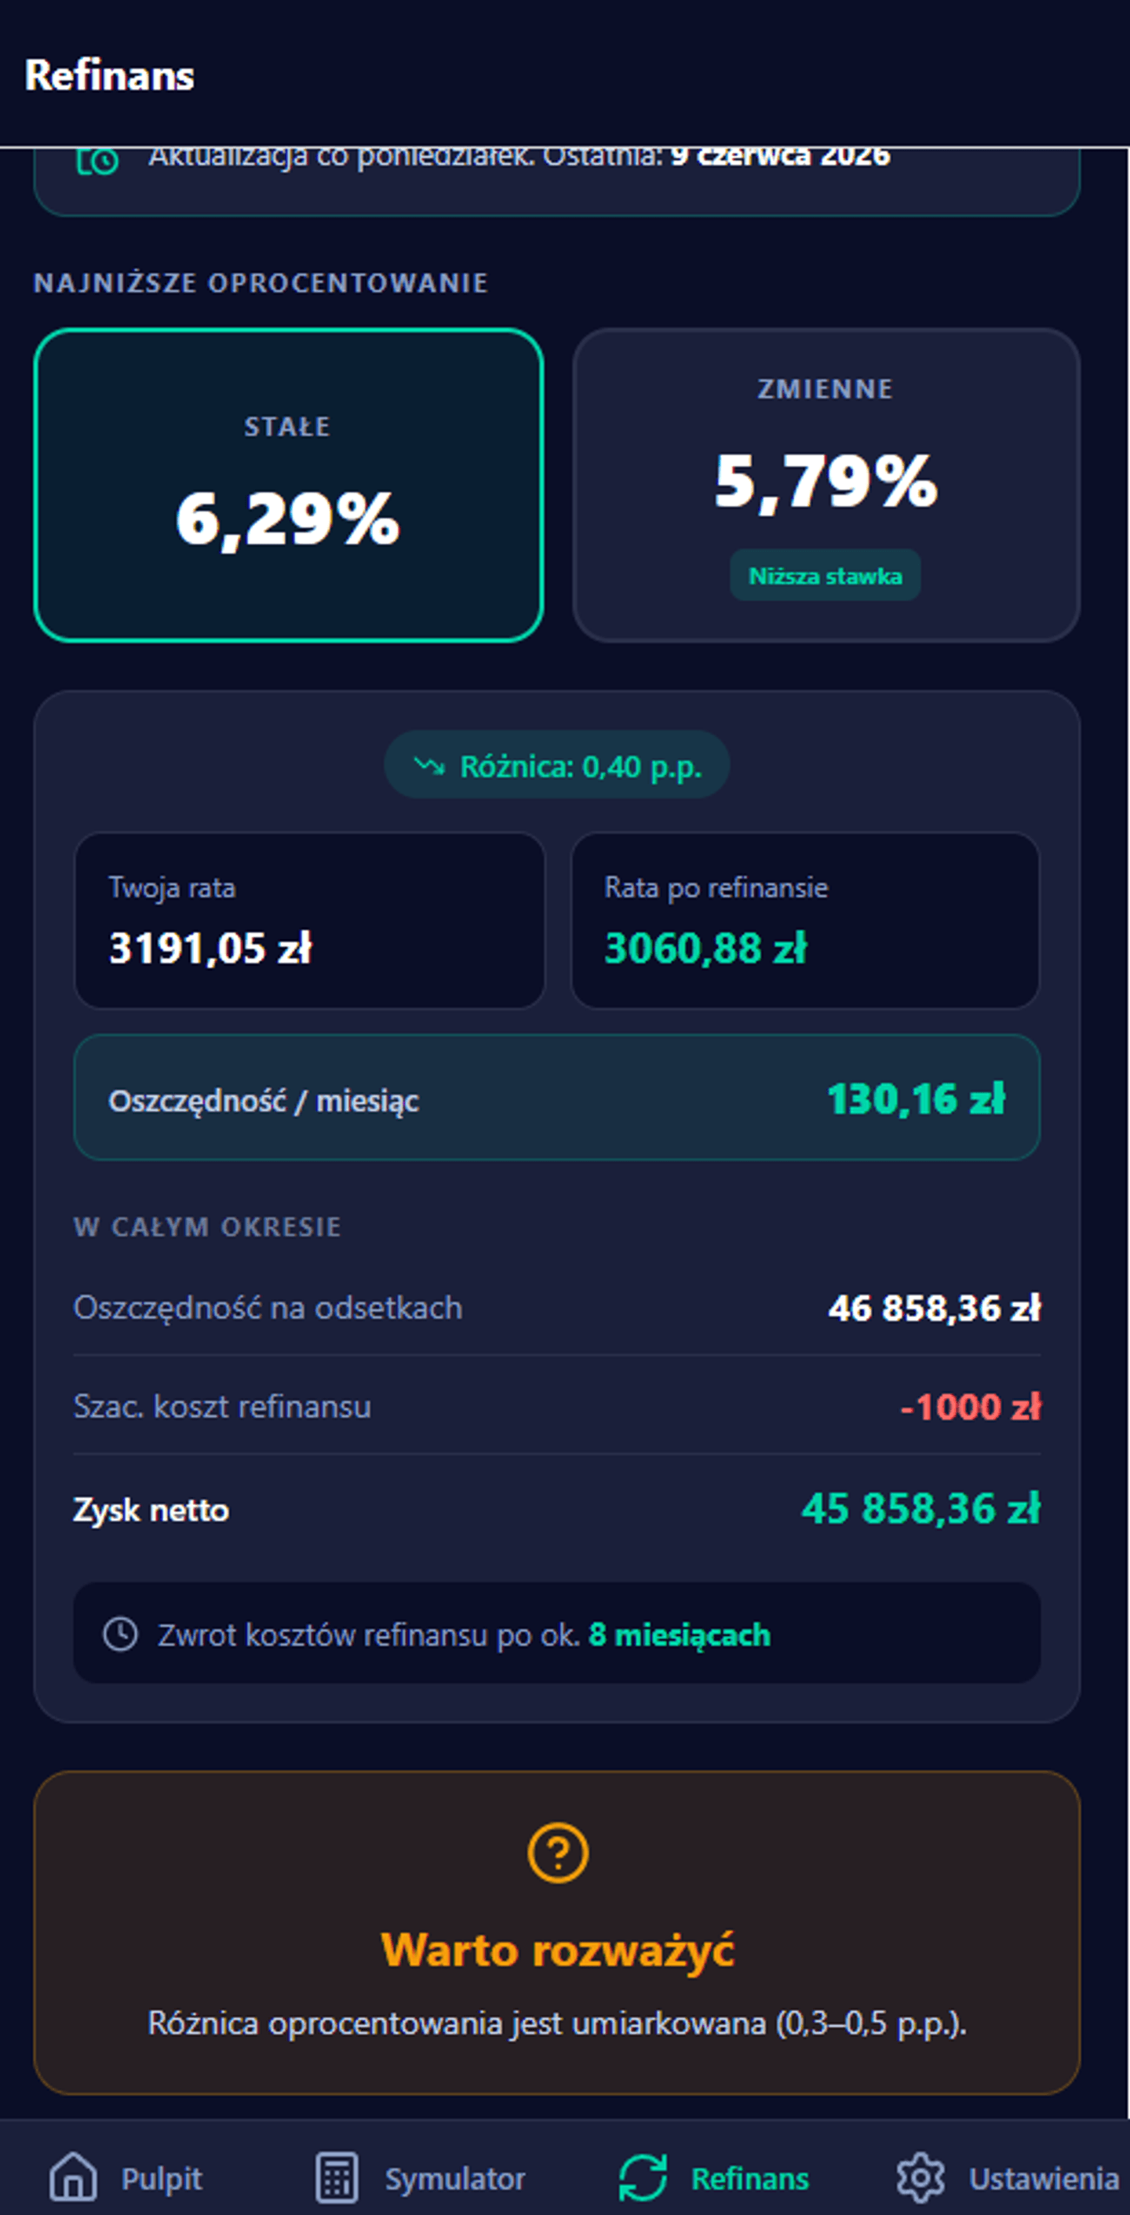Viewport: 1130px width, 2215px height.
Task: Click the Rata po refinansie box
Action: pos(805,920)
